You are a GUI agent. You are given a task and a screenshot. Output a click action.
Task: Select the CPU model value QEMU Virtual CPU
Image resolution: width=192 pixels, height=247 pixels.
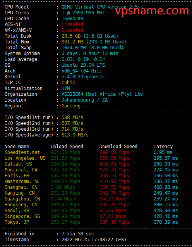(101, 7)
